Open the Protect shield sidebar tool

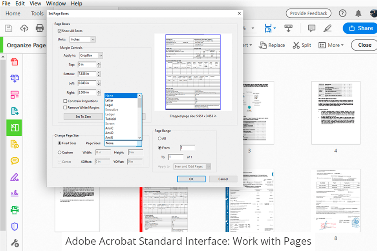[x=15, y=226]
